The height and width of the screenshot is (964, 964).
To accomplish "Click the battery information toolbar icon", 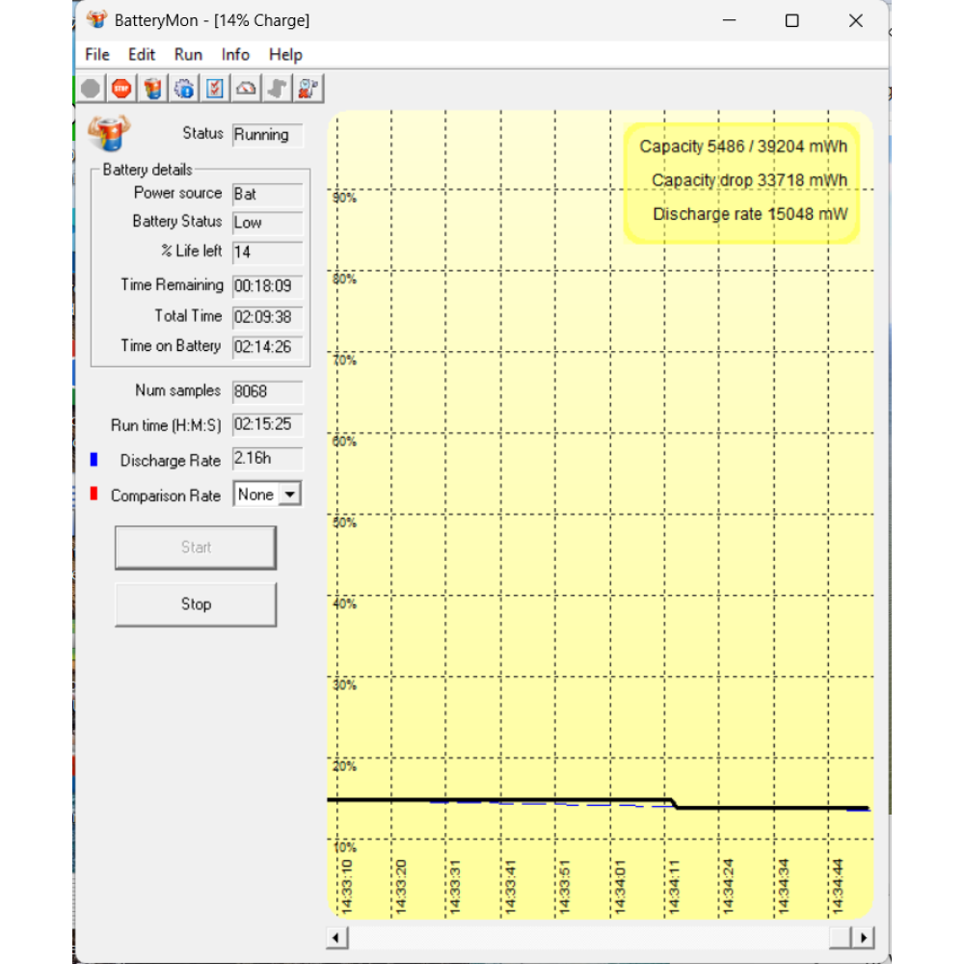I will click(152, 90).
